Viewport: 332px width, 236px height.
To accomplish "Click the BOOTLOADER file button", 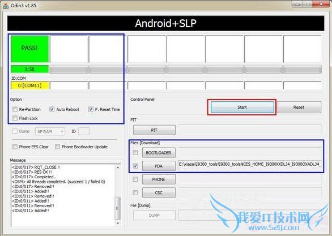I will tap(159, 153).
